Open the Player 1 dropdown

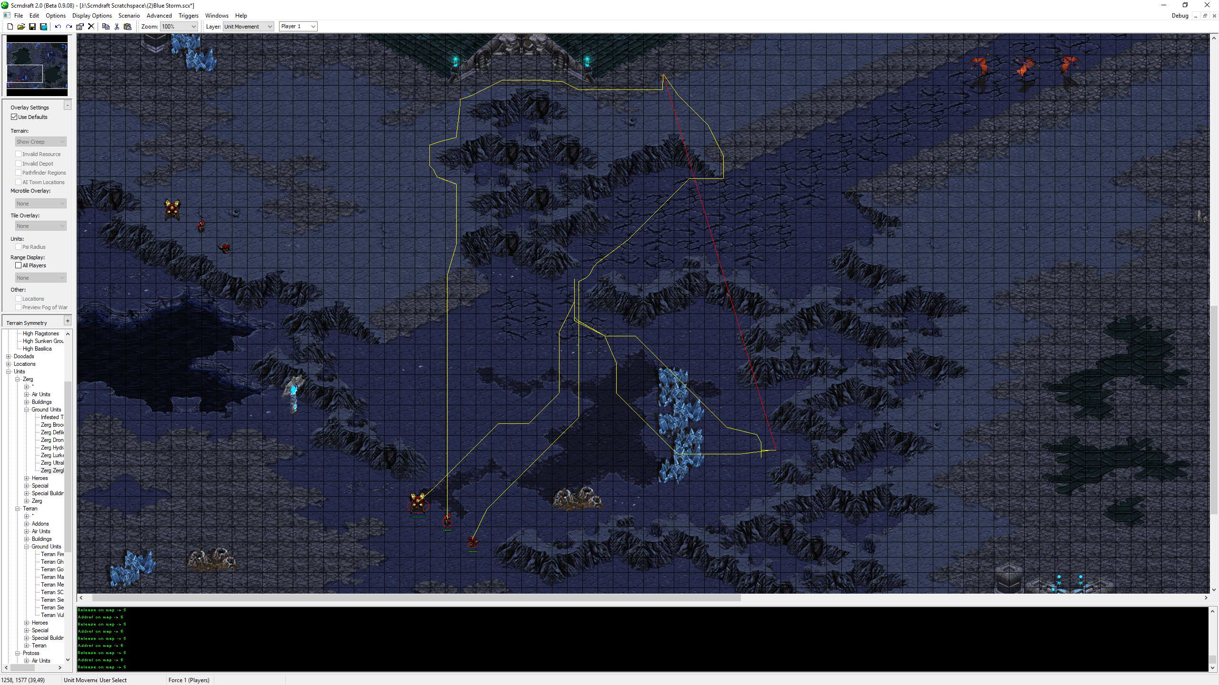tap(298, 27)
